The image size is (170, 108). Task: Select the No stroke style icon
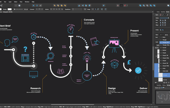(160, 15)
